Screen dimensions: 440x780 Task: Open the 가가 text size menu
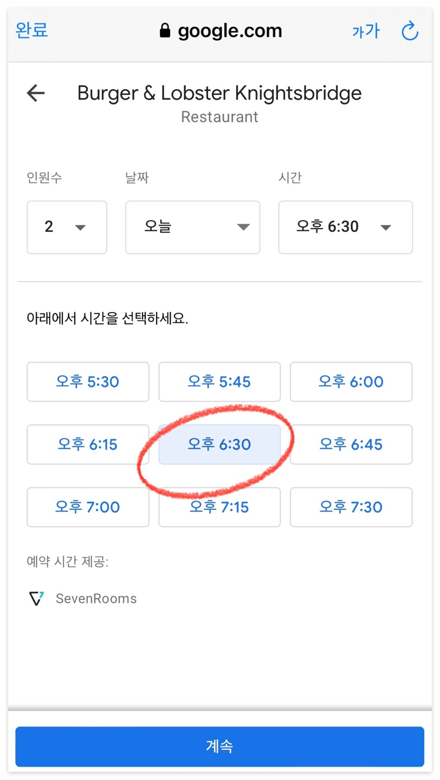pyautogui.click(x=366, y=31)
